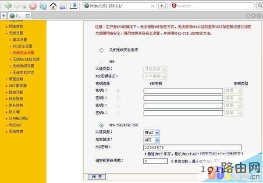Image resolution: width=263 pixels, height=183 pixels.
Task: Collapse the 无线设置 sidebar section
Action: tap(16, 33)
